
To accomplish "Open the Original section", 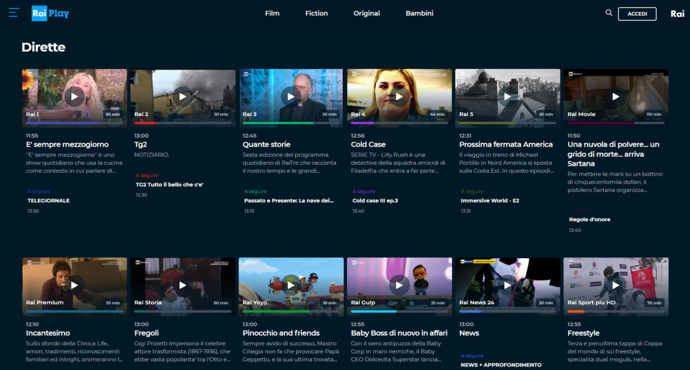I will coord(367,13).
